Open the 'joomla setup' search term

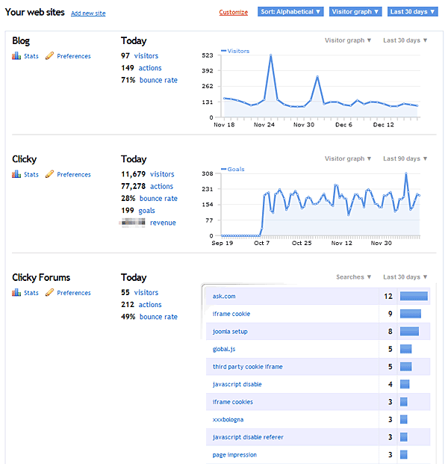pyautogui.click(x=230, y=332)
